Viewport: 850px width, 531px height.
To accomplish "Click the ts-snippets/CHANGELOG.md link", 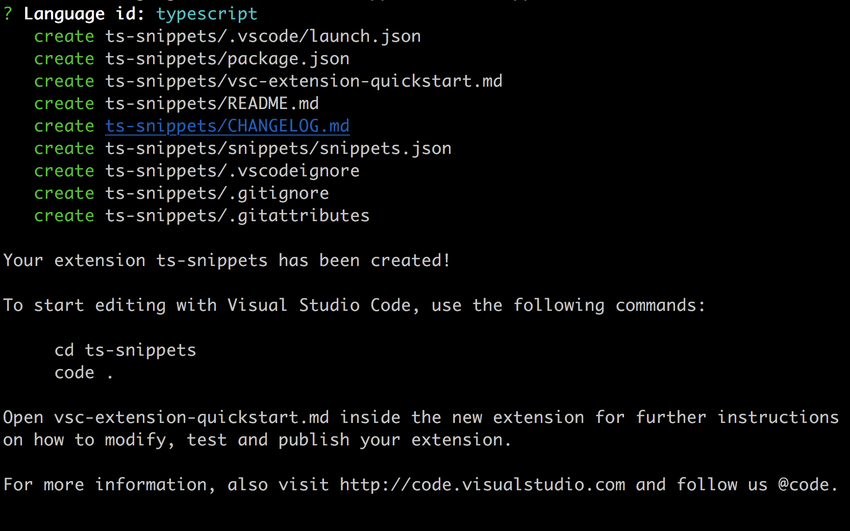I will point(227,126).
